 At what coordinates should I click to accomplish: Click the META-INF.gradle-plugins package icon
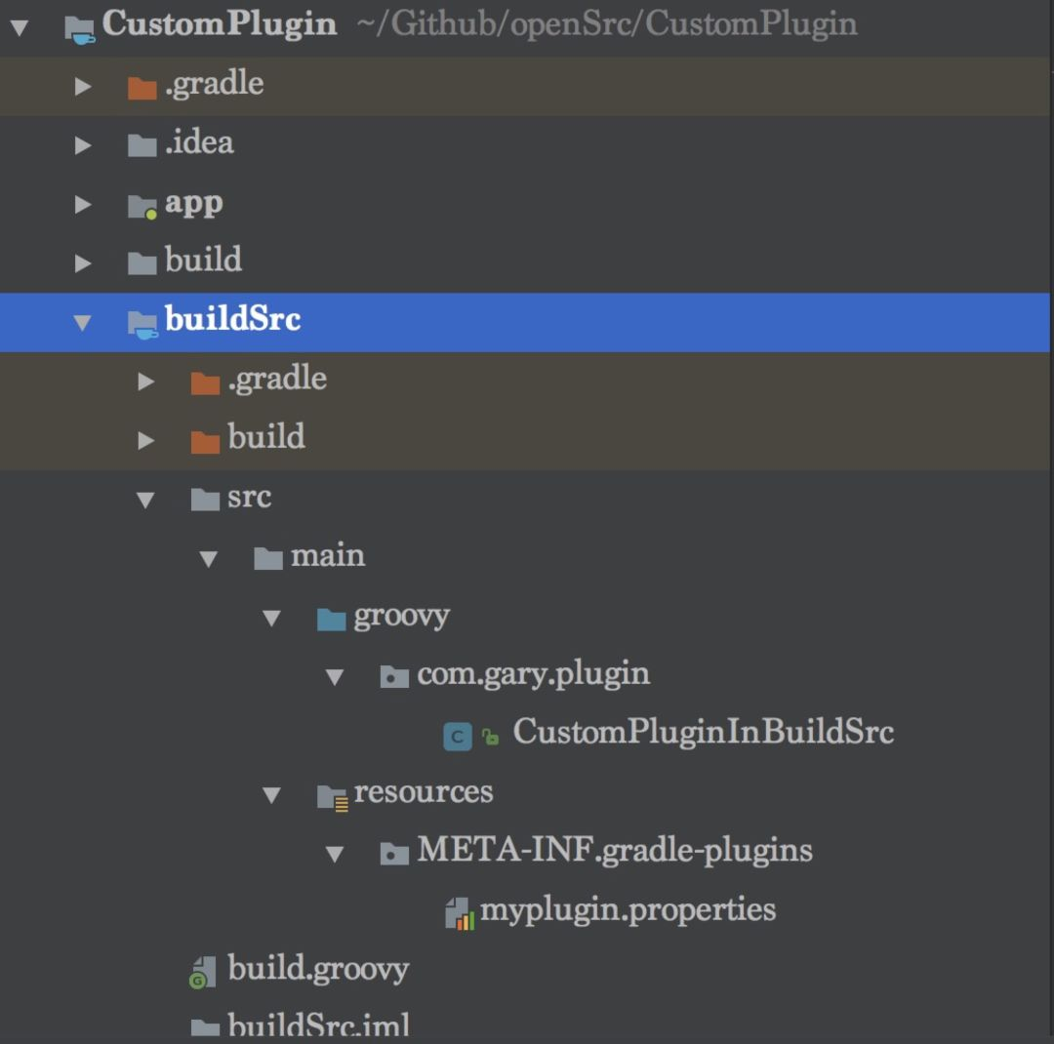[x=394, y=854]
